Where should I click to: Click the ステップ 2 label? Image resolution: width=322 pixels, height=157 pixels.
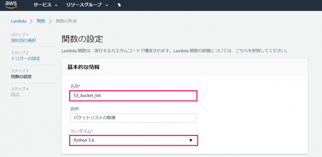[20, 53]
